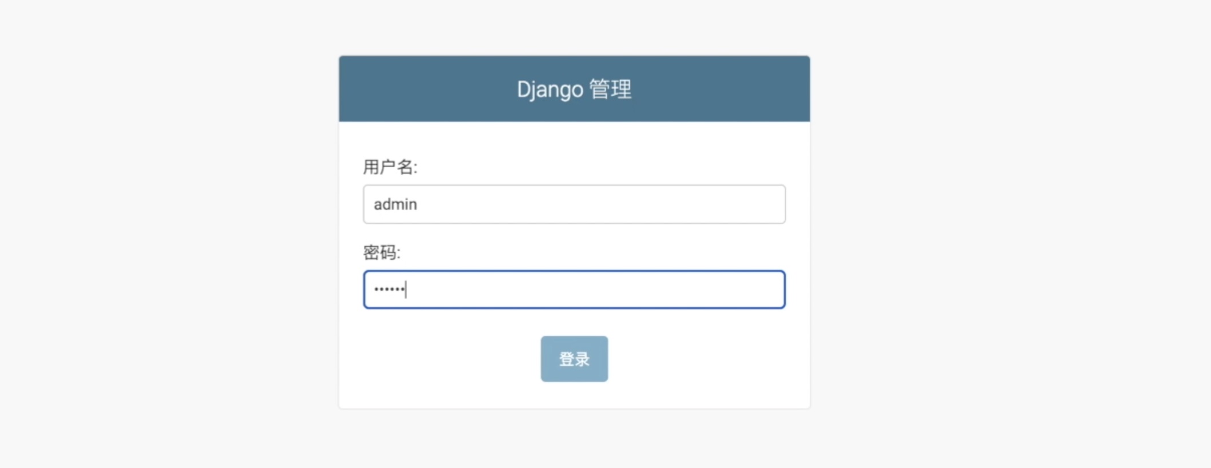Place cursor at end of admin text

coord(419,204)
